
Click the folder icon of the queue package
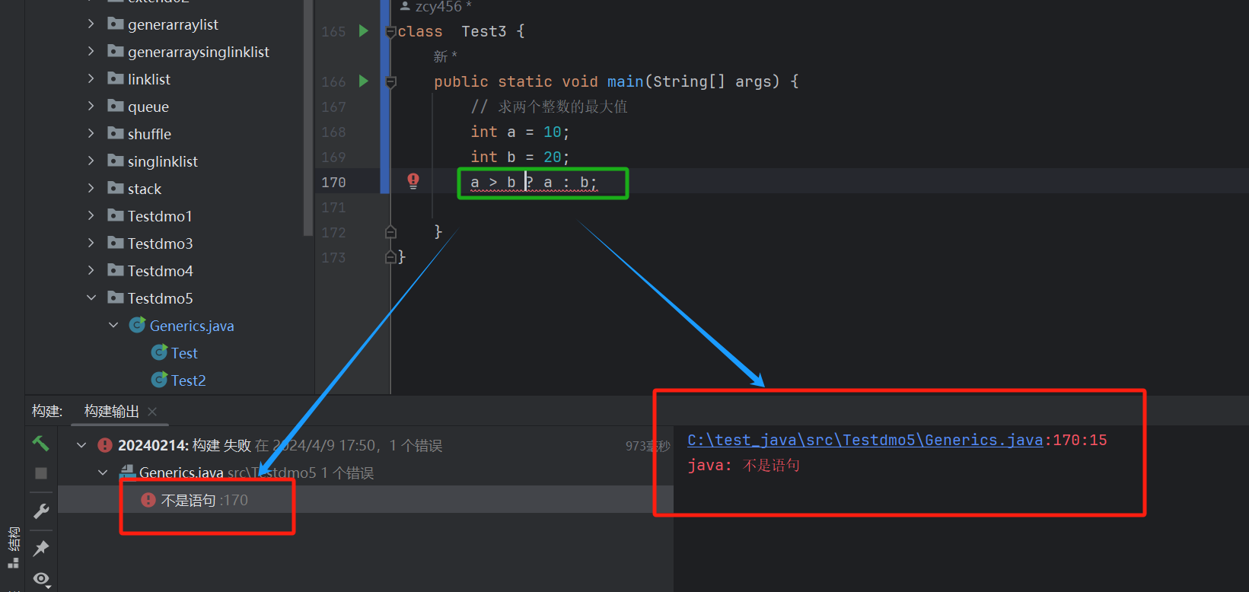click(x=116, y=106)
